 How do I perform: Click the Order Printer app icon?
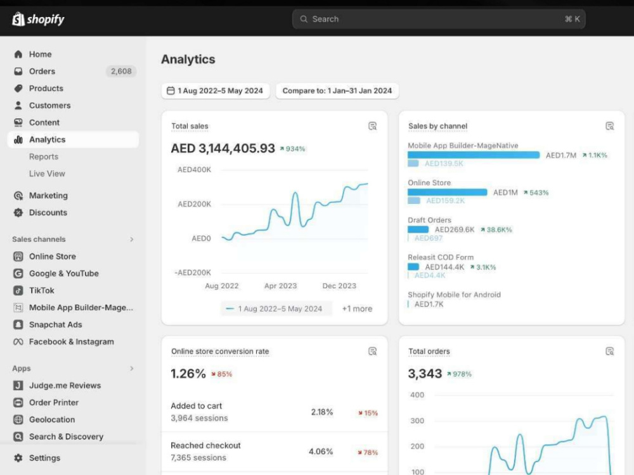(18, 402)
